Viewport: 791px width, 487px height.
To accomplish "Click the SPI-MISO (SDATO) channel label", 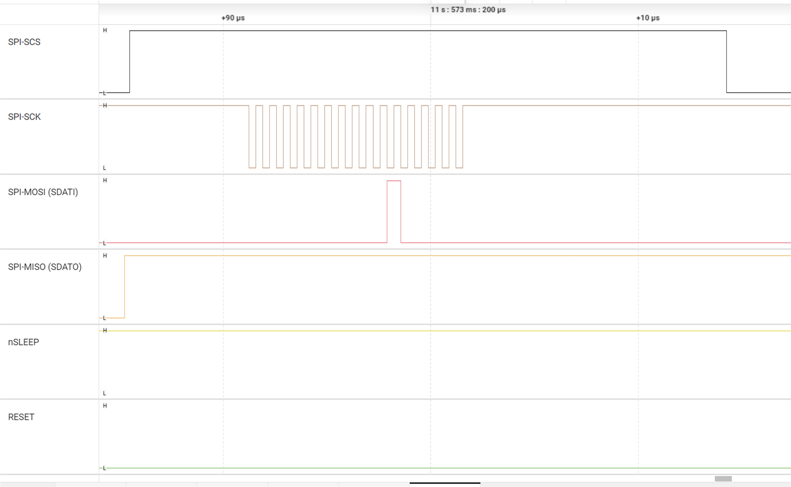I will click(45, 267).
